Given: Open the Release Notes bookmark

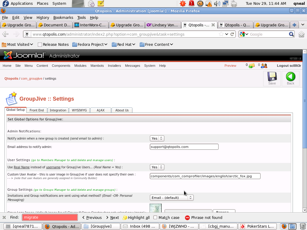Looking at the screenshot, I should coord(53,44).
